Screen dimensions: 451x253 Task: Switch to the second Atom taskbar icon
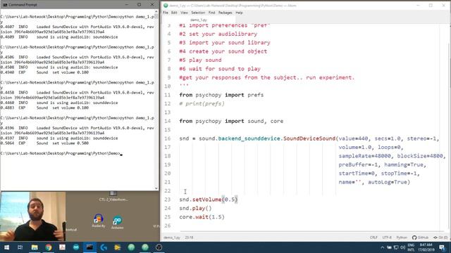click(145, 247)
